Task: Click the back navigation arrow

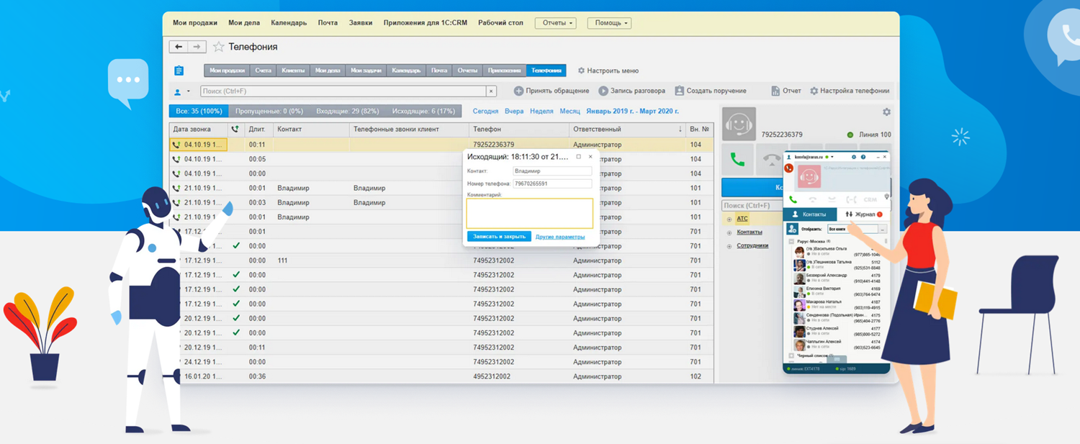Action: click(x=179, y=47)
